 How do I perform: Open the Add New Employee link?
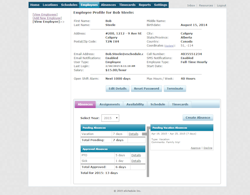47,18
